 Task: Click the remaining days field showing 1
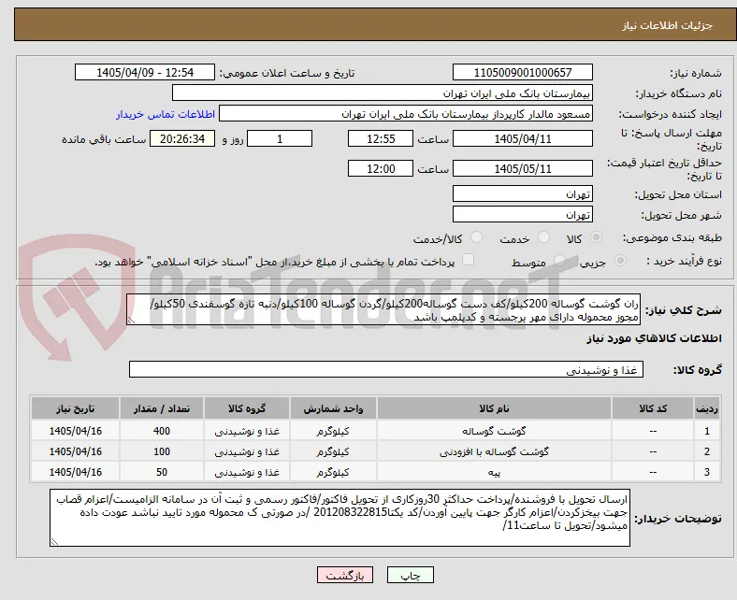(280, 138)
